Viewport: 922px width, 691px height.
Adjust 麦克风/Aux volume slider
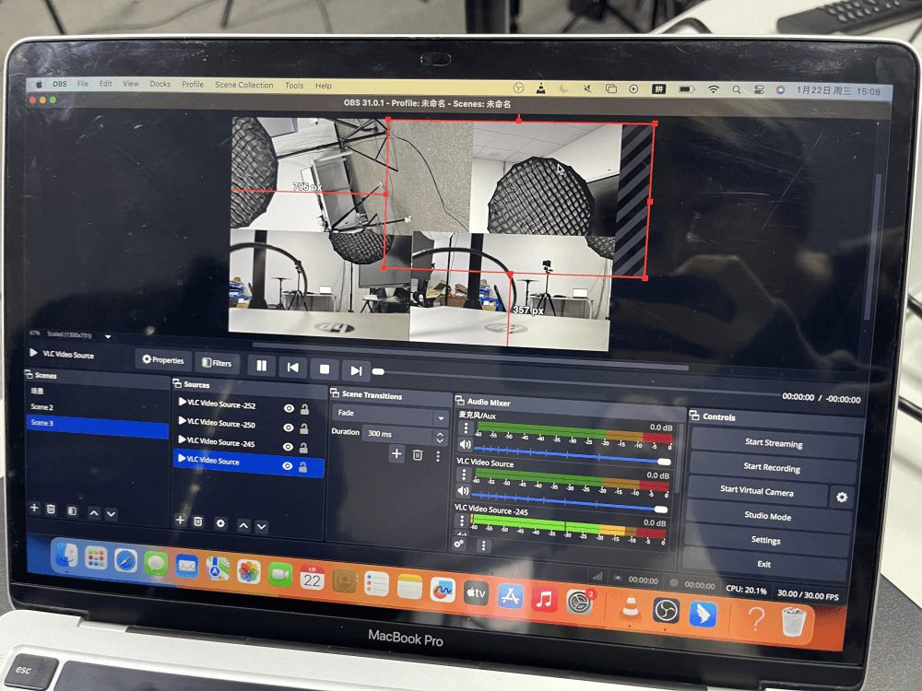click(572, 455)
